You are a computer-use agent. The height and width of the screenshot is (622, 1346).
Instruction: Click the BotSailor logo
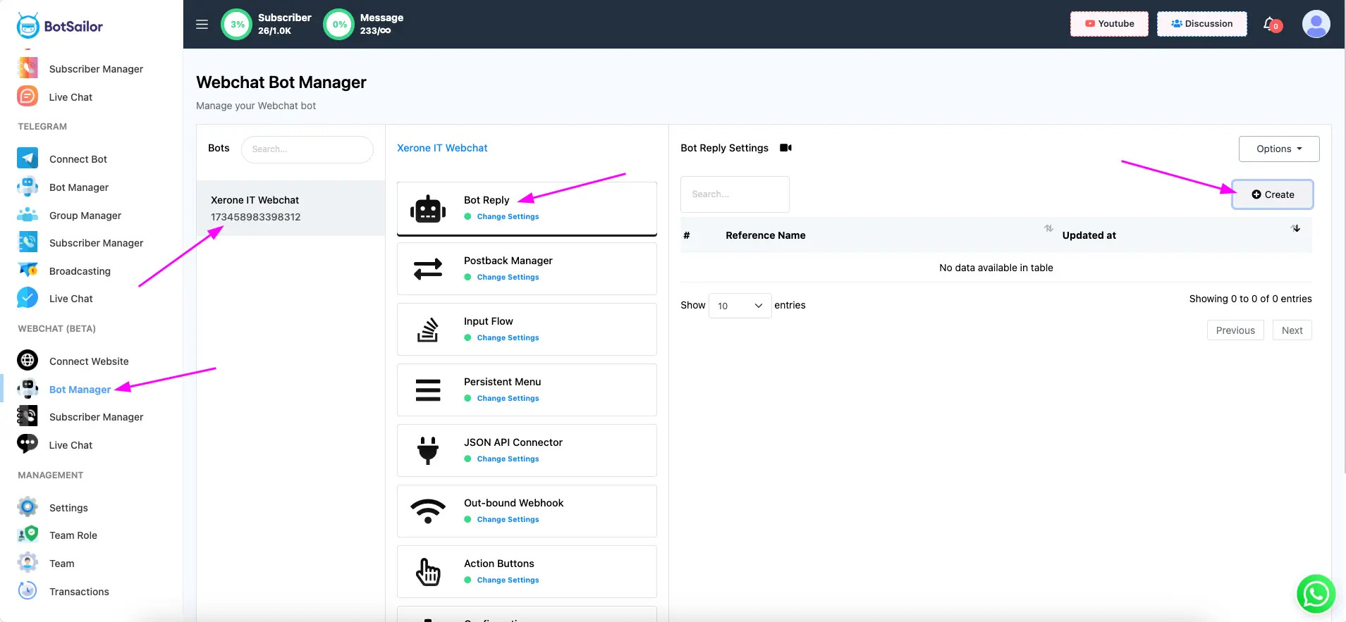tap(59, 26)
